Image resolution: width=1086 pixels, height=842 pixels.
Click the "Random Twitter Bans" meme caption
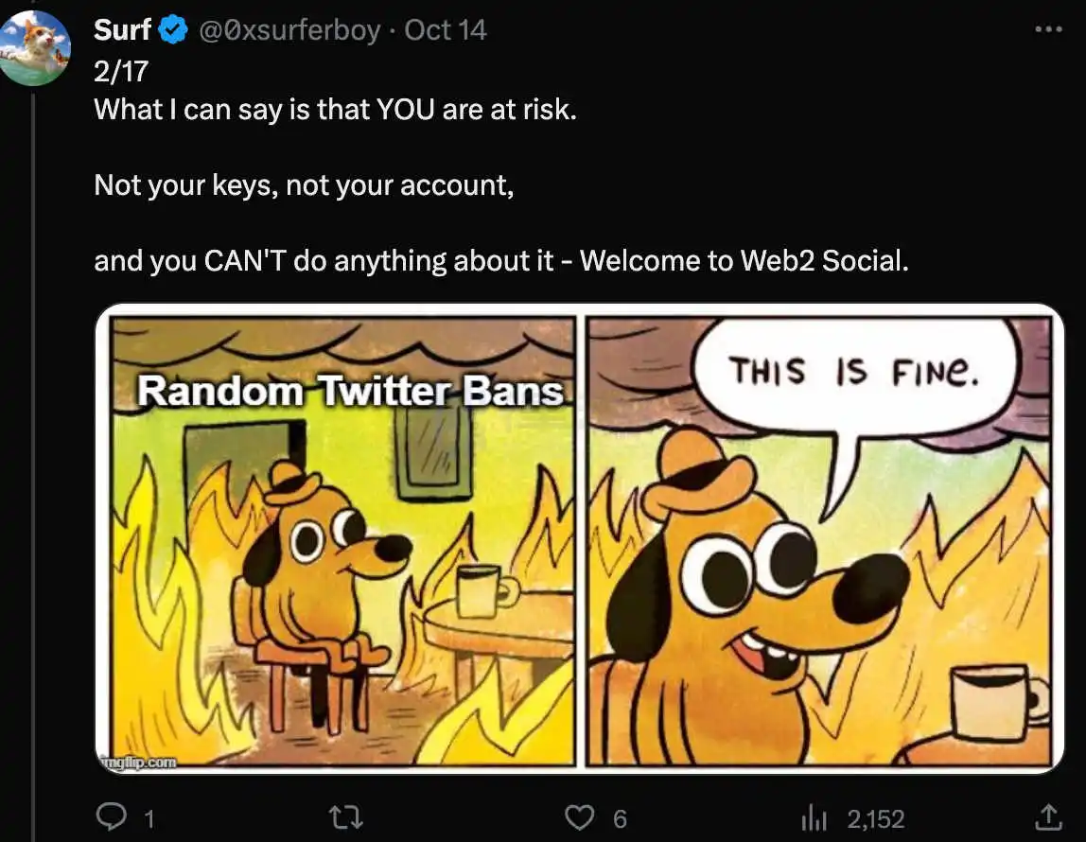(350, 392)
